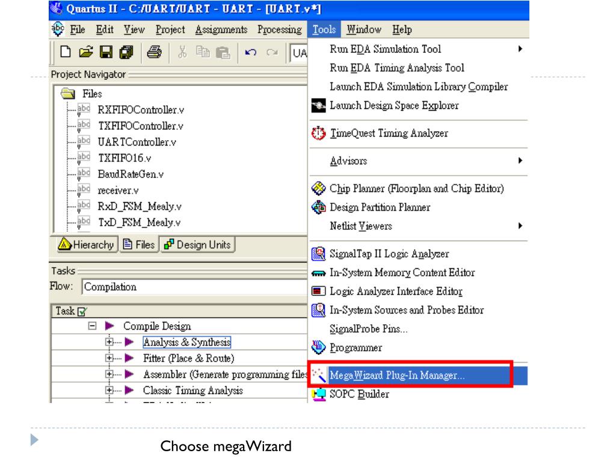Click the Redo toolbar arrow
This screenshot has width=616, height=462.
coord(272,52)
